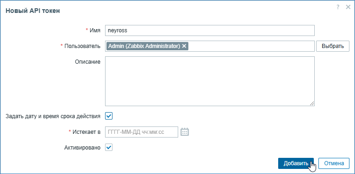The width and height of the screenshot is (355, 174).
Task: Click the Новый API токен dialog title
Action: [32, 11]
